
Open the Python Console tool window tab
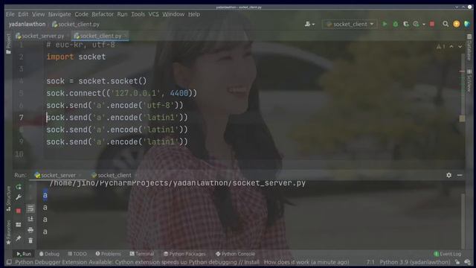point(235,254)
